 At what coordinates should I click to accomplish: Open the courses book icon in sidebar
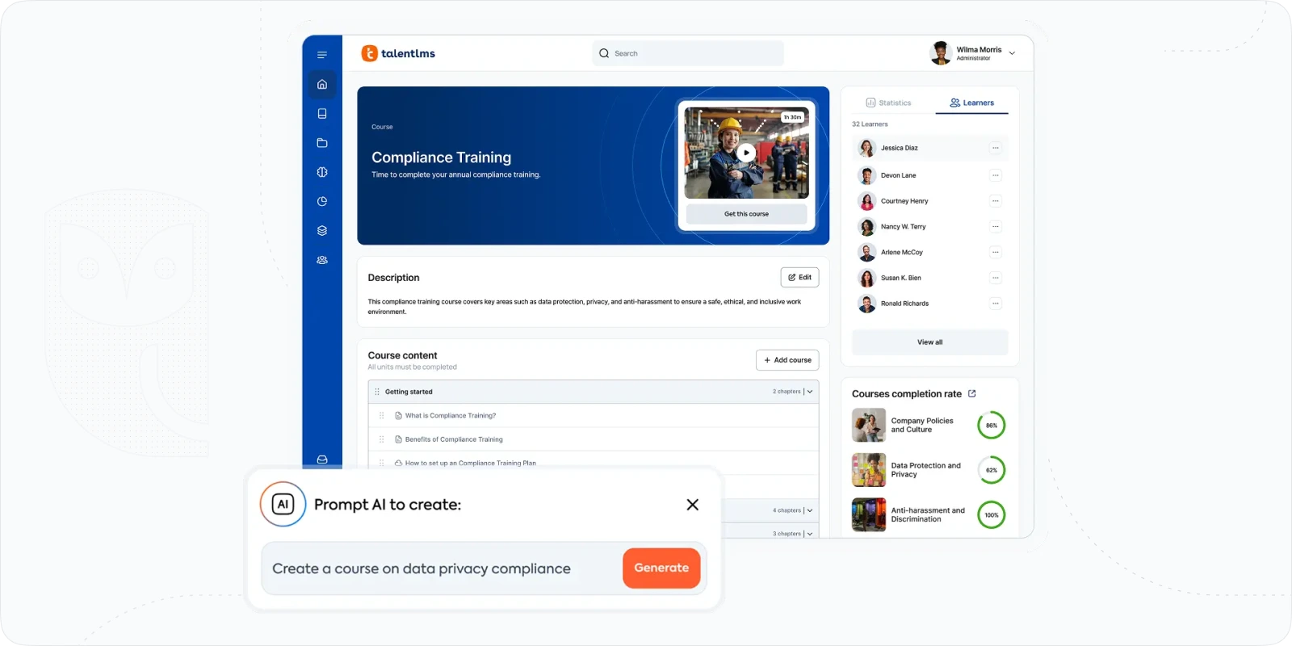[x=322, y=114]
